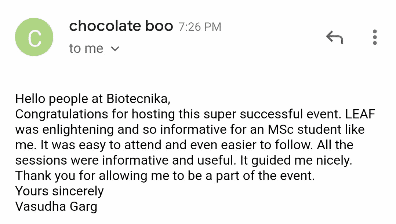Click the greeting 'Hello people at Biotecnika,'
The width and height of the screenshot is (396, 224).
(93, 99)
